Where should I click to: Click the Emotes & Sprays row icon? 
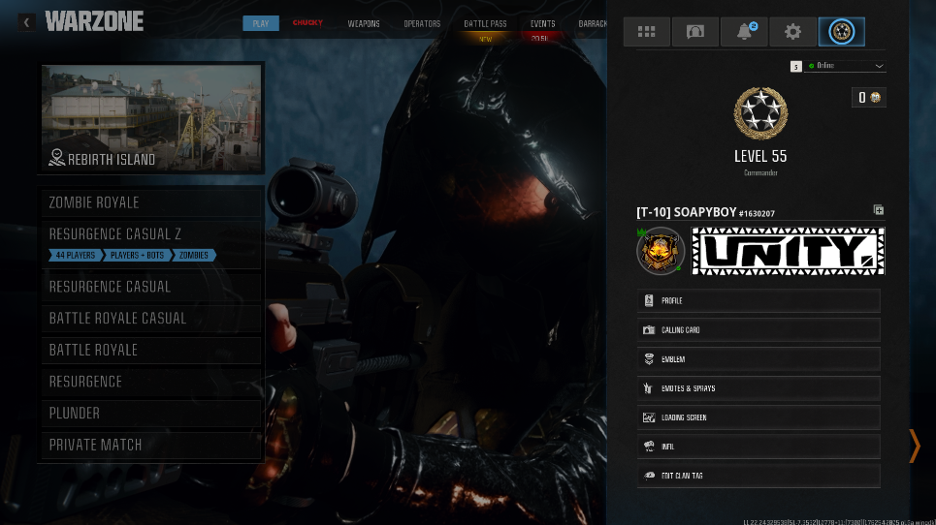(x=648, y=388)
